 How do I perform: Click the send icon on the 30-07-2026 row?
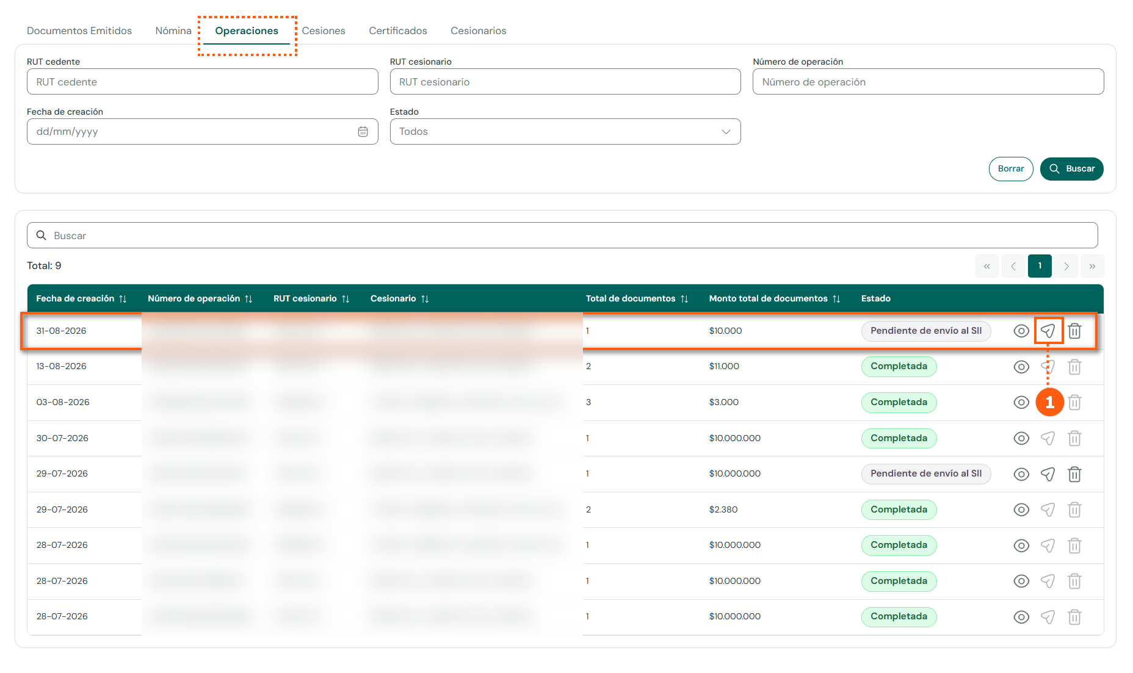(x=1048, y=438)
